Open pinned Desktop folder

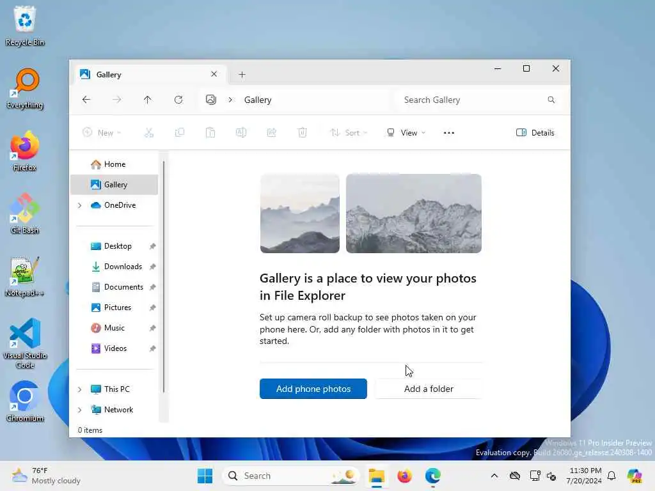click(x=114, y=246)
